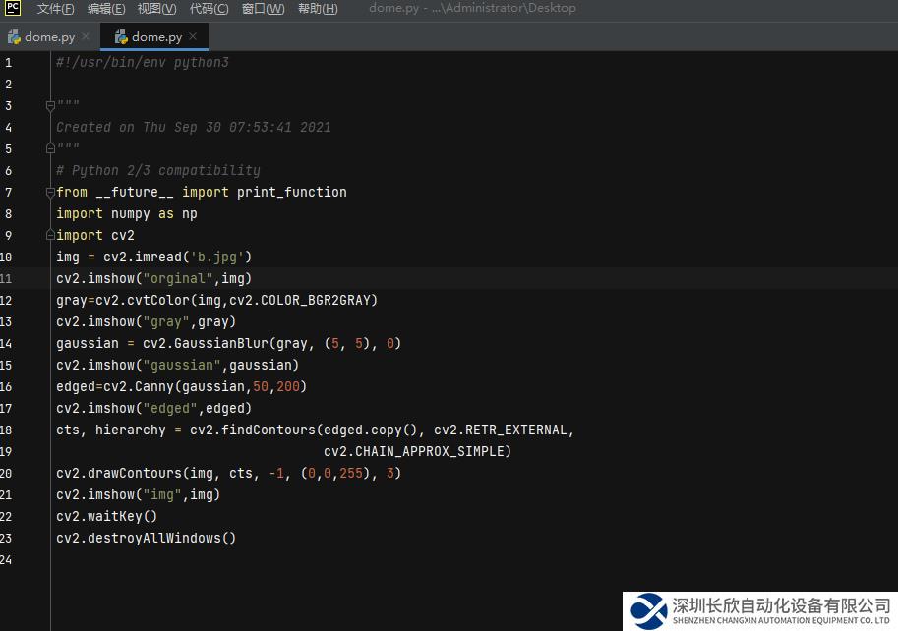898x631 pixels.
Task: Close the active second dome.py tab
Action: coord(193,37)
